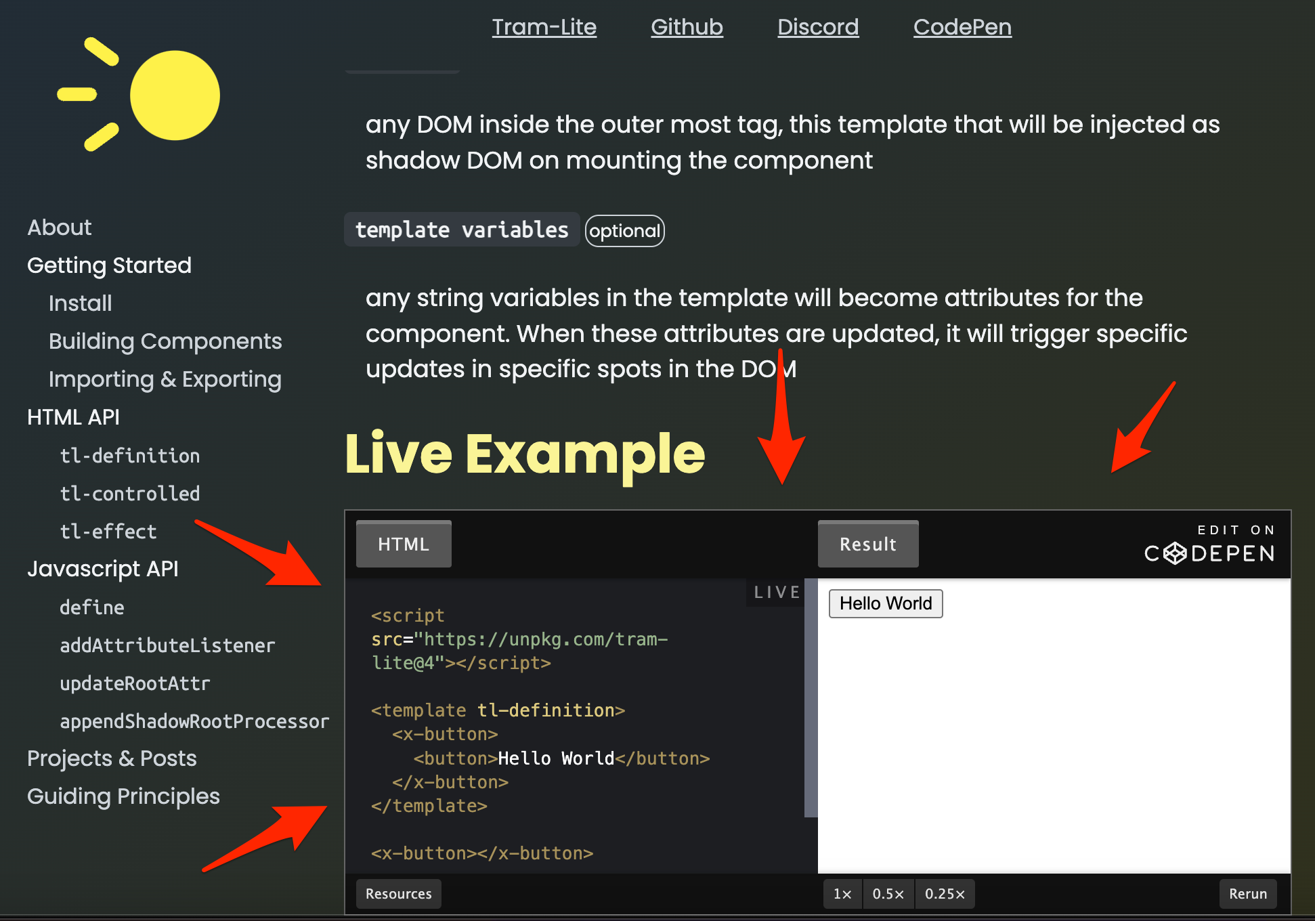
Task: Click the template variables code label
Action: [x=462, y=230]
